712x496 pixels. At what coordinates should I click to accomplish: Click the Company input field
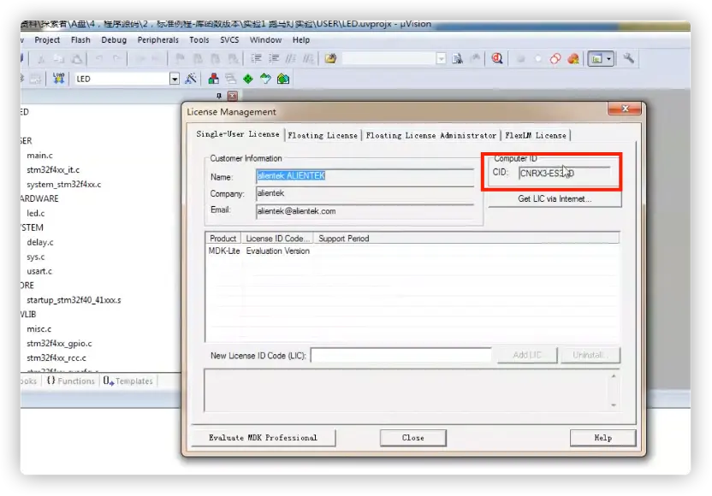coord(365,194)
